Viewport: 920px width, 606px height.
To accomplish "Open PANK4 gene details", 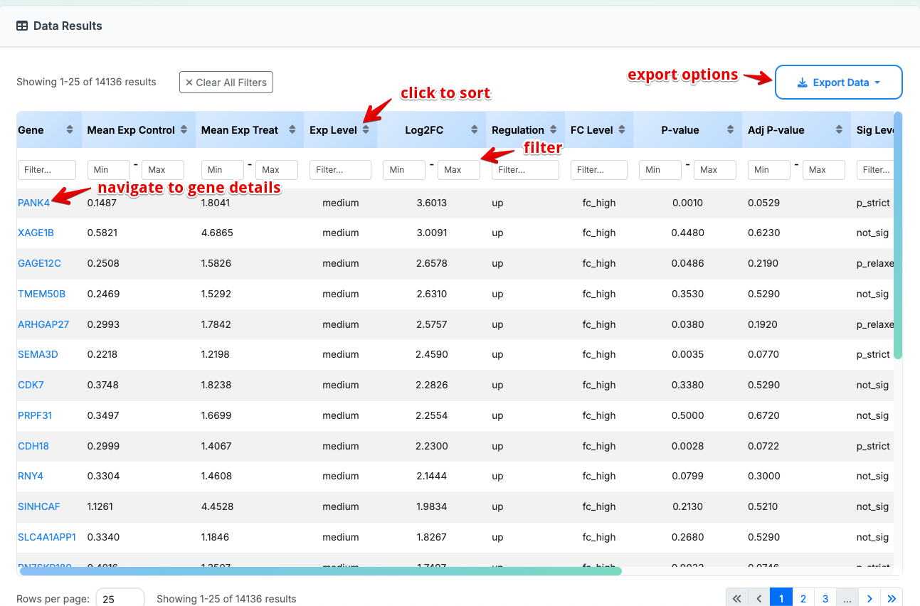I will [33, 203].
